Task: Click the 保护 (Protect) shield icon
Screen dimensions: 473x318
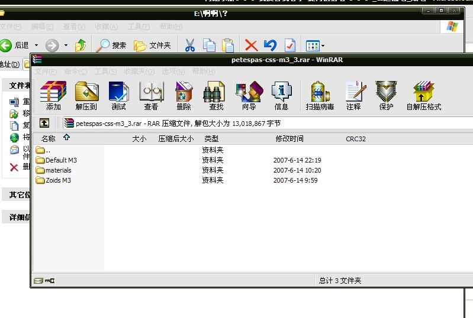Action: tap(386, 96)
